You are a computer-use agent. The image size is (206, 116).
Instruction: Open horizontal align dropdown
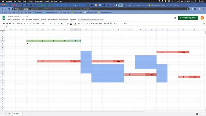(x=88, y=24)
